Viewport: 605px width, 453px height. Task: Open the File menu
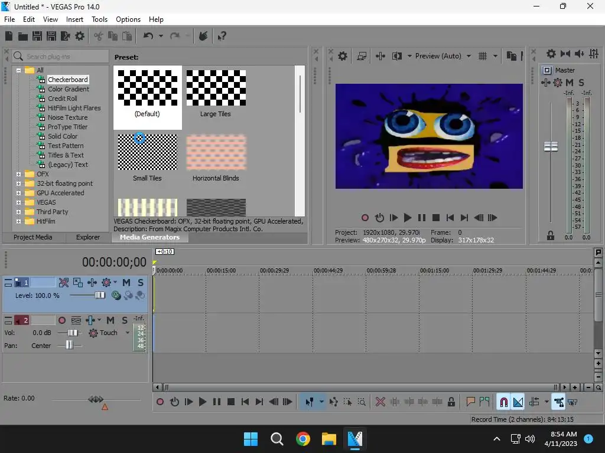point(9,19)
